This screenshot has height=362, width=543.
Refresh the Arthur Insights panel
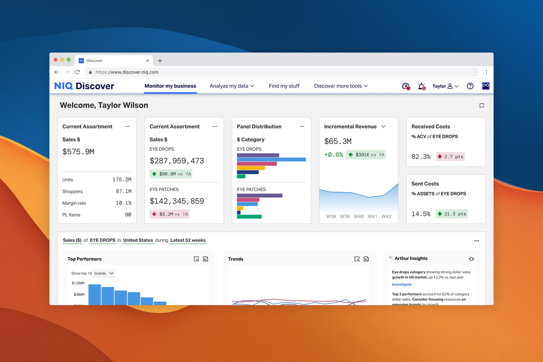pyautogui.click(x=471, y=259)
